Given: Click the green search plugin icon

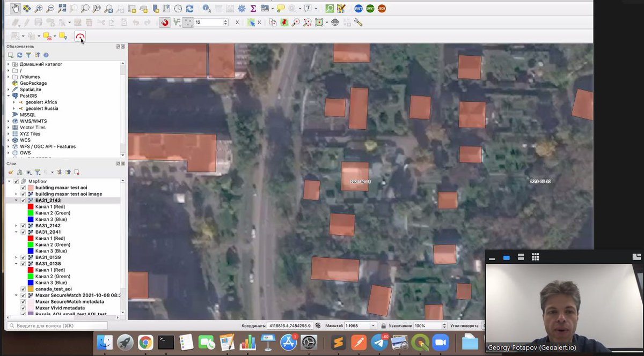Looking at the screenshot, I should (330, 9).
